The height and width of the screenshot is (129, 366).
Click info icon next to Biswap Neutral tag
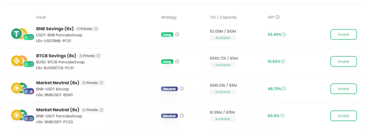[x=182, y=88]
